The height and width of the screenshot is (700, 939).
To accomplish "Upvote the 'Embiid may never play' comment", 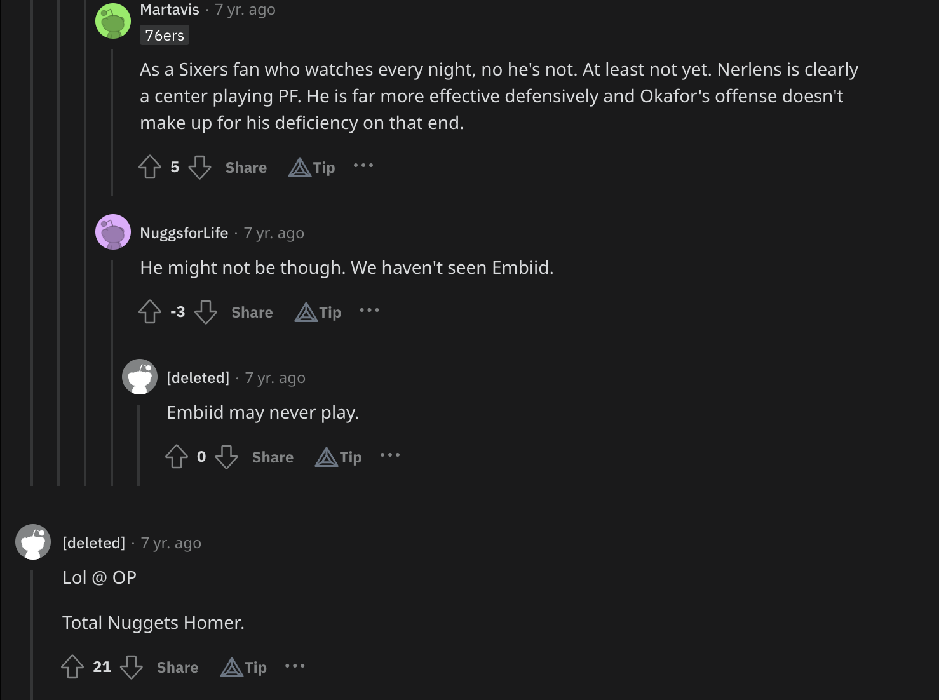I will 177,457.
